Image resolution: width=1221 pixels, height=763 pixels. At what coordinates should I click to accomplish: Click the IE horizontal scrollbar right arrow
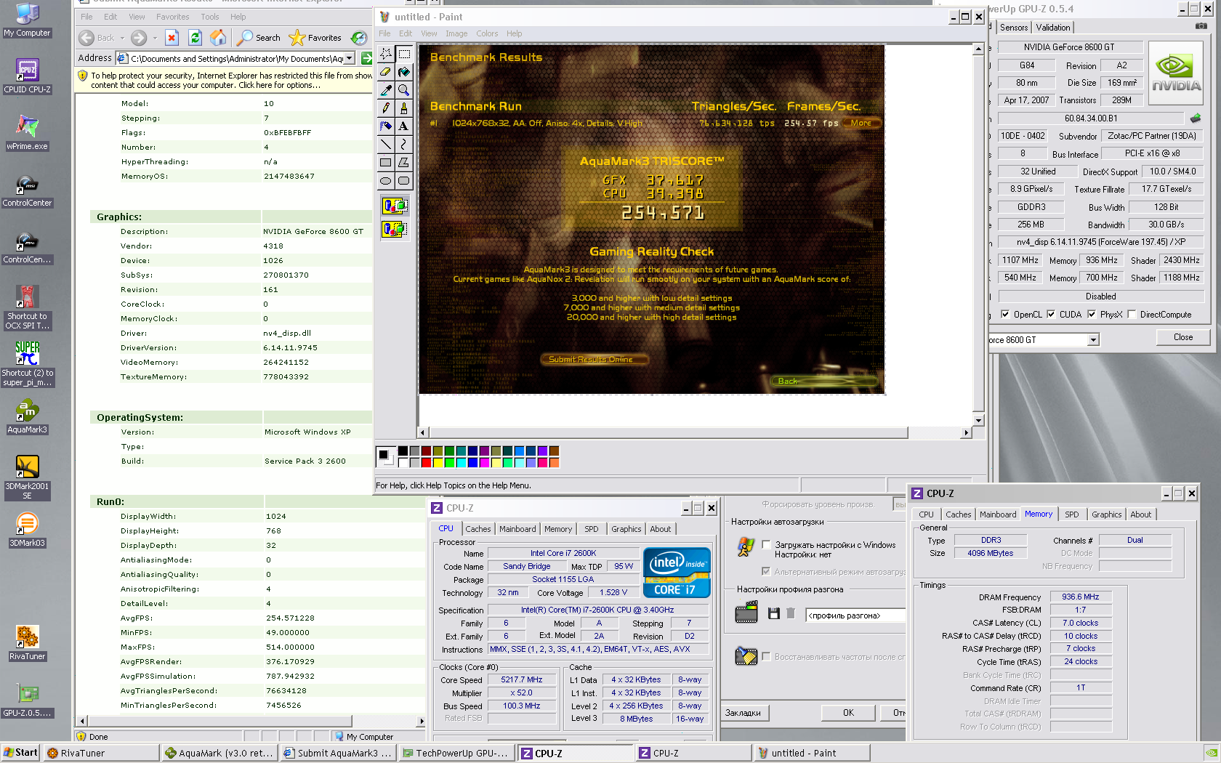(x=422, y=722)
